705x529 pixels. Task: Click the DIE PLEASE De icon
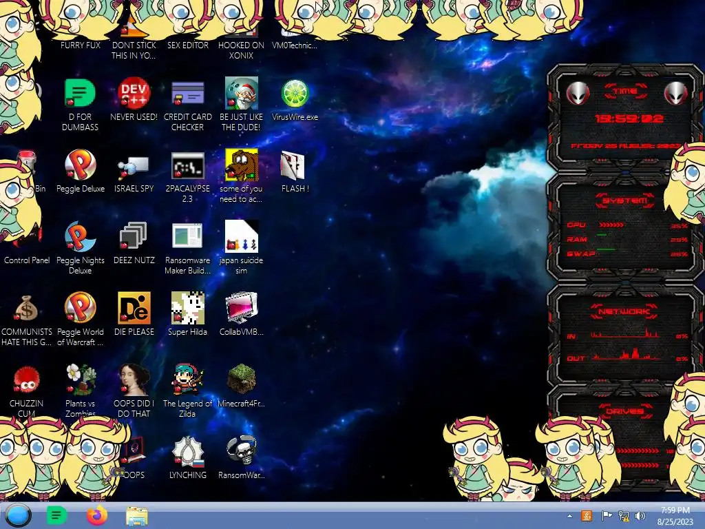[x=134, y=308]
